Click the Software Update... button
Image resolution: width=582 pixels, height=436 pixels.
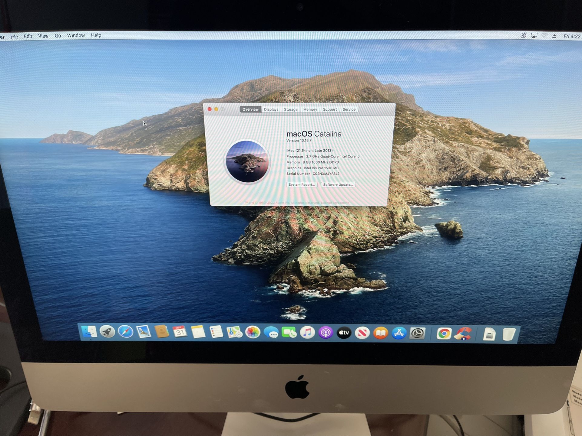[338, 184]
